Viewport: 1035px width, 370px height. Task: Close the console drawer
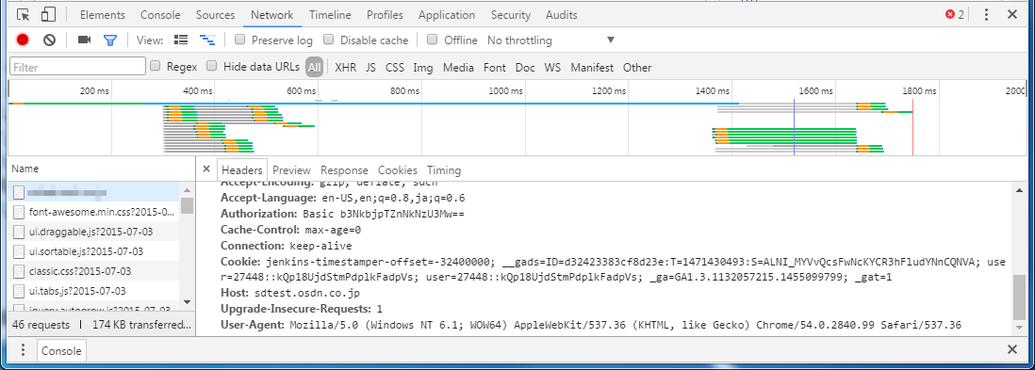point(1012,349)
